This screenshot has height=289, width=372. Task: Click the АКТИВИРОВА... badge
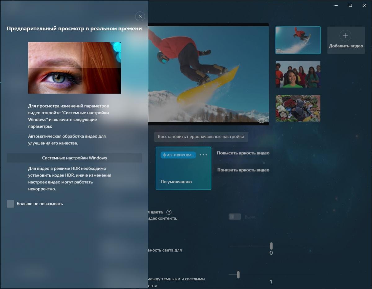(x=178, y=155)
